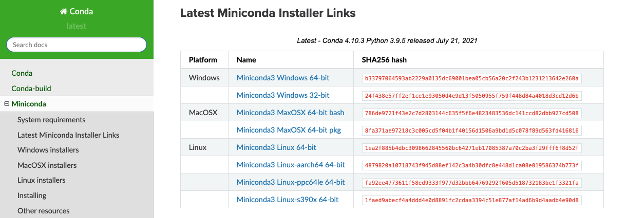Download Miniconda3 MaxOSX 64-bit bash
This screenshot has width=626, height=218.
tap(291, 113)
